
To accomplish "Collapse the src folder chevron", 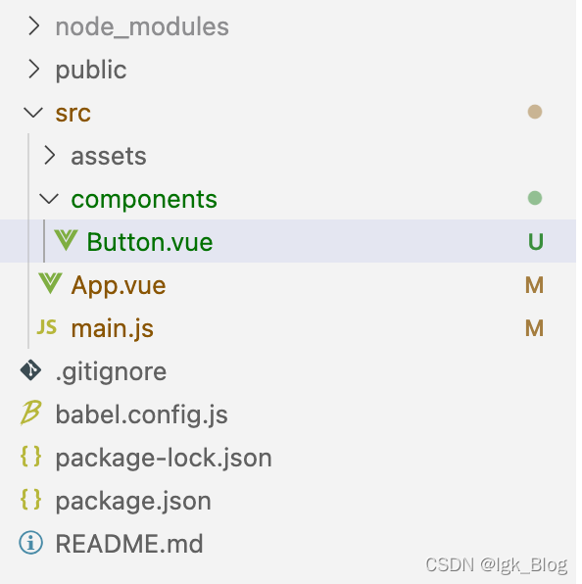I will tap(33, 113).
